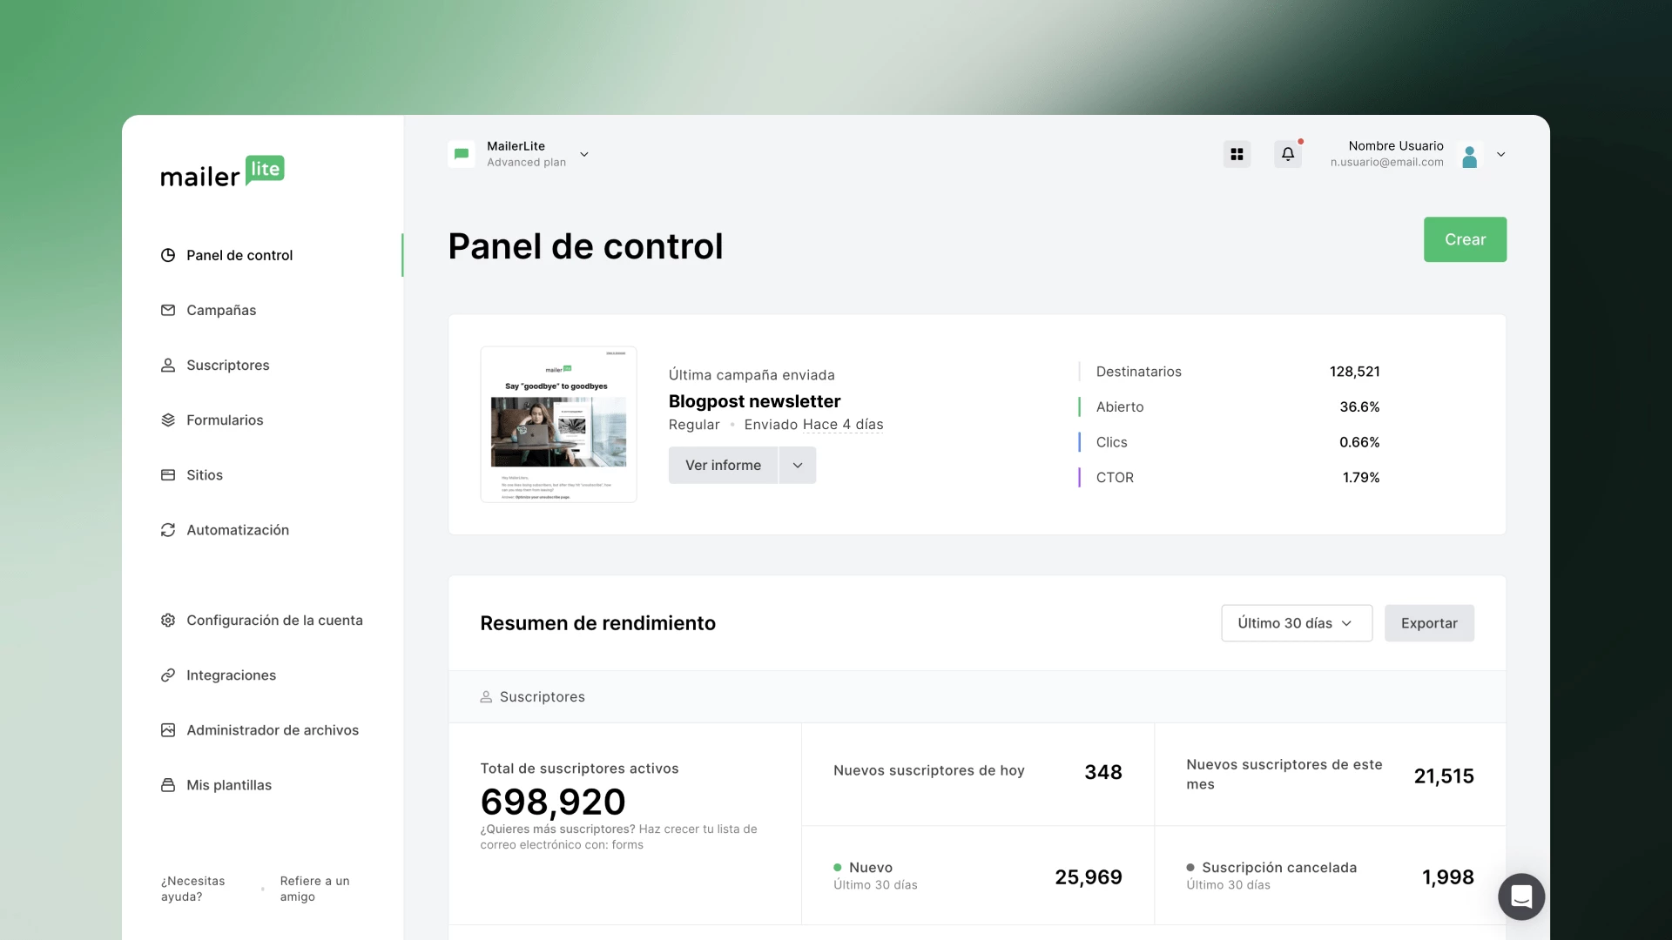Open notifications bell icon
The height and width of the screenshot is (940, 1672).
pos(1287,154)
